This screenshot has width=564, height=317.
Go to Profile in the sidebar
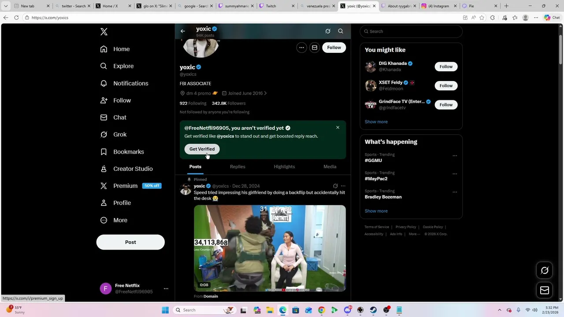pyautogui.click(x=115, y=203)
